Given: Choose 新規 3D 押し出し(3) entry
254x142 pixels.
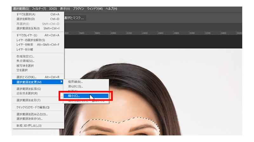Looking at the screenshot, I should click(38, 126).
